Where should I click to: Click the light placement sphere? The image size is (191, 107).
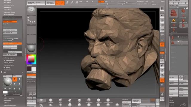tap(7, 81)
